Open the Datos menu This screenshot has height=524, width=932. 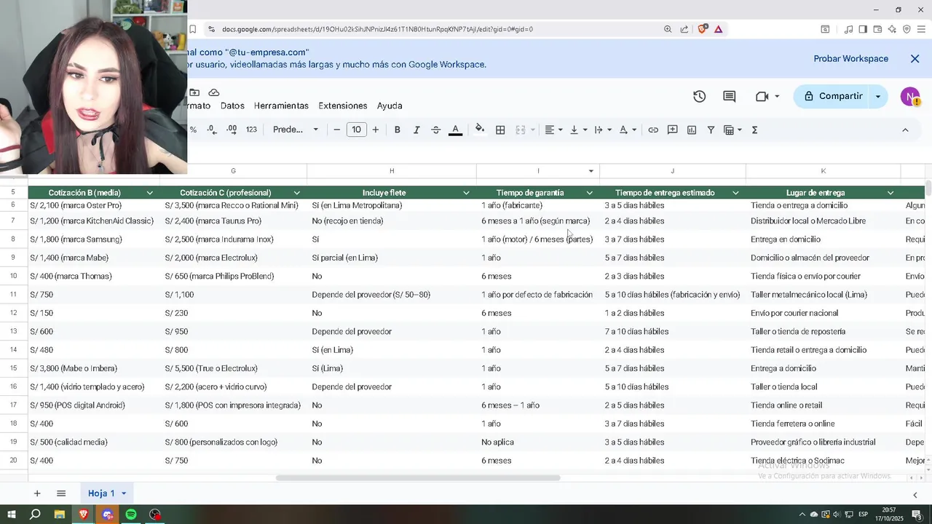tap(232, 106)
